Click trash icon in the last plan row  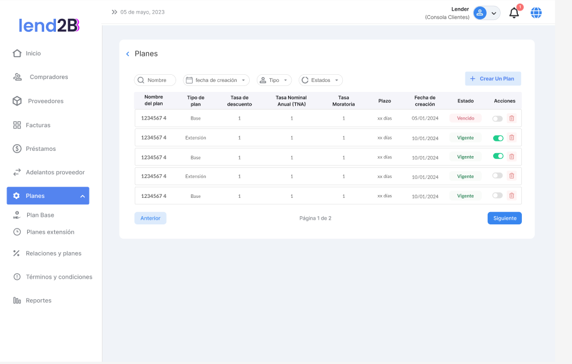click(511, 196)
